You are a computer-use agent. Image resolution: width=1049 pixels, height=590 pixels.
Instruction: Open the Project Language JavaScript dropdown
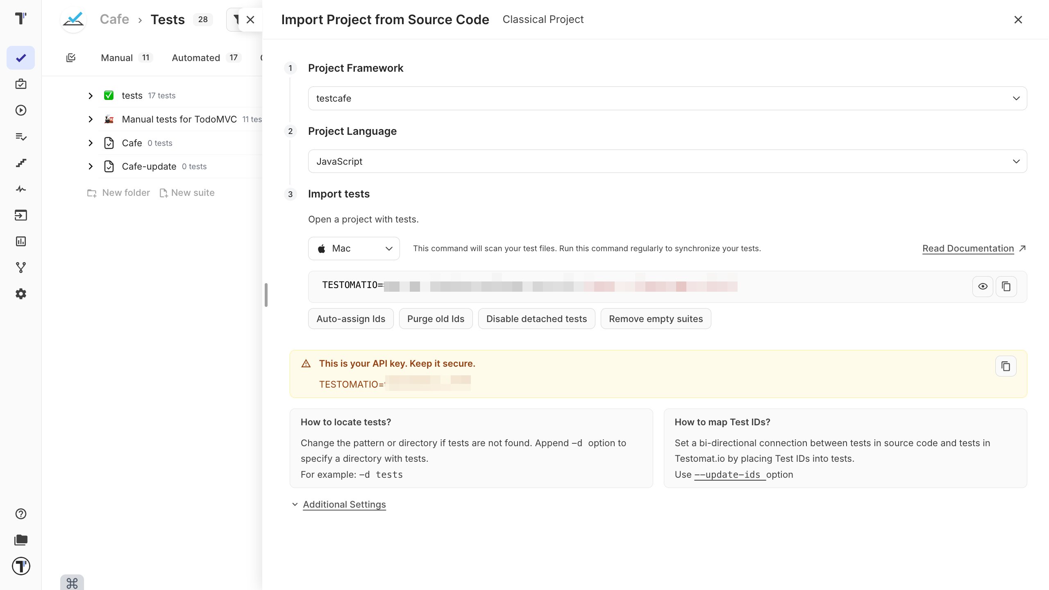(668, 161)
